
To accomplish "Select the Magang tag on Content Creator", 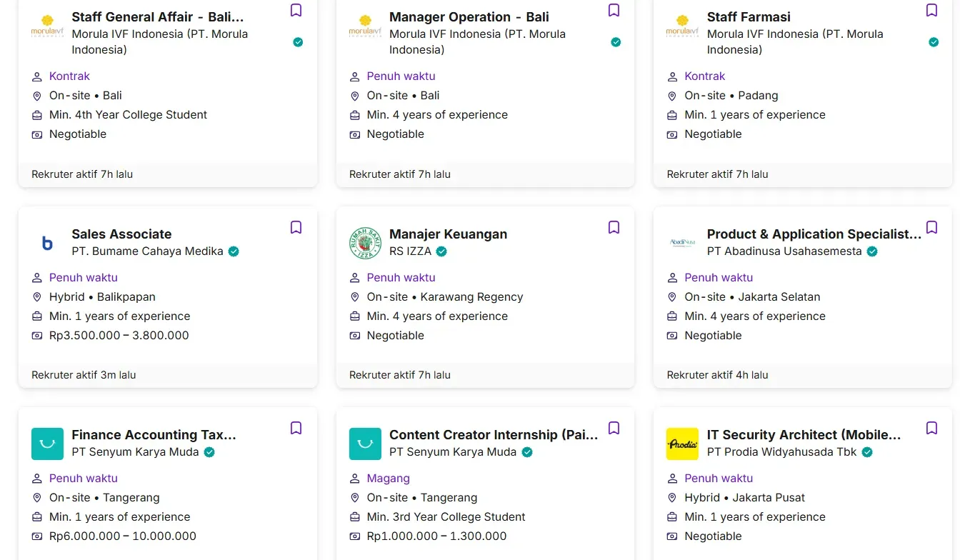I will [x=388, y=479].
